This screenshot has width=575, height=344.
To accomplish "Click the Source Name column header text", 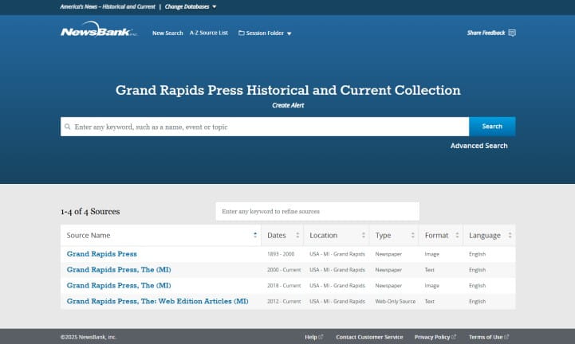I will 89,235.
